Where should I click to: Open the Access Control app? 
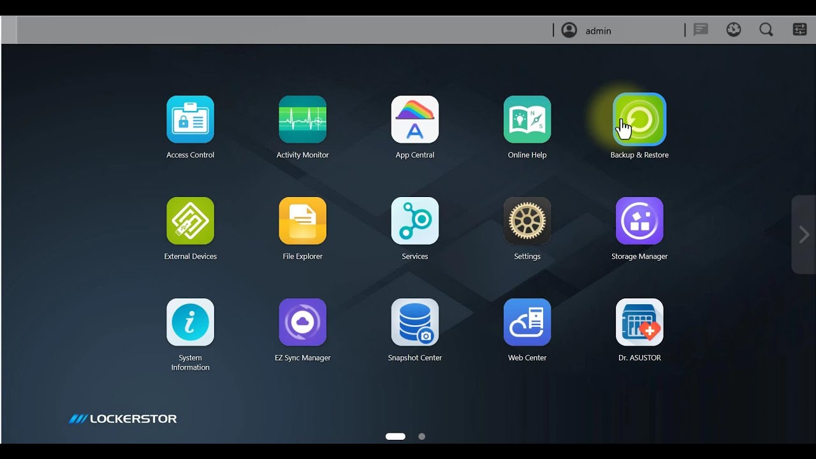190,119
